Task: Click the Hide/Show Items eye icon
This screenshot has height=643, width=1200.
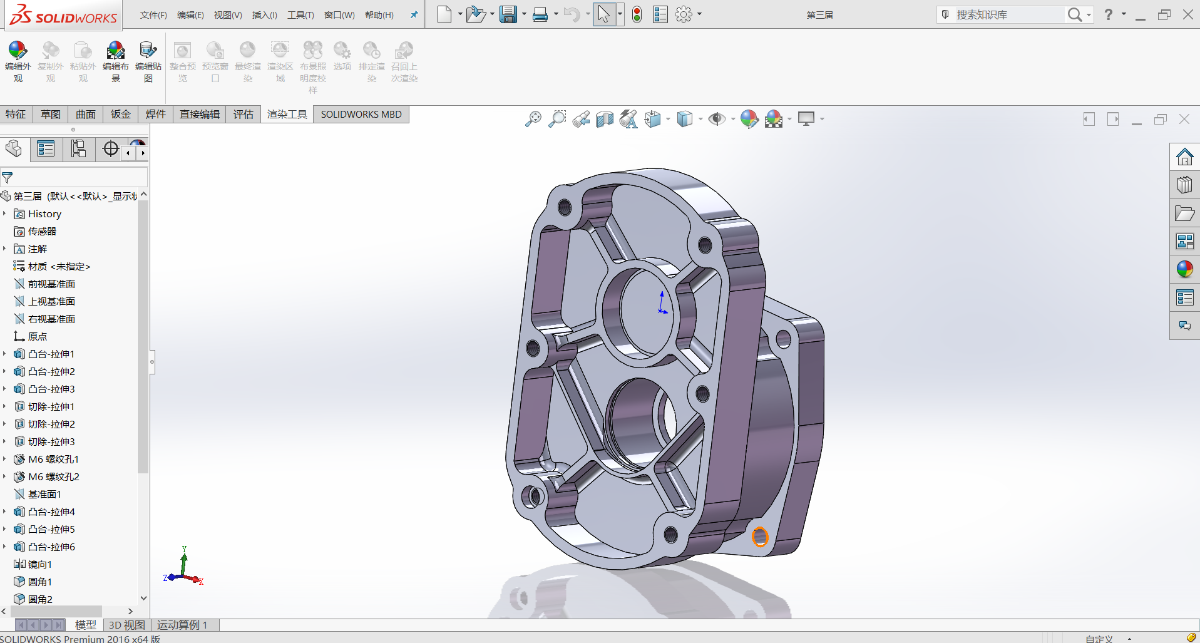Action: [717, 119]
